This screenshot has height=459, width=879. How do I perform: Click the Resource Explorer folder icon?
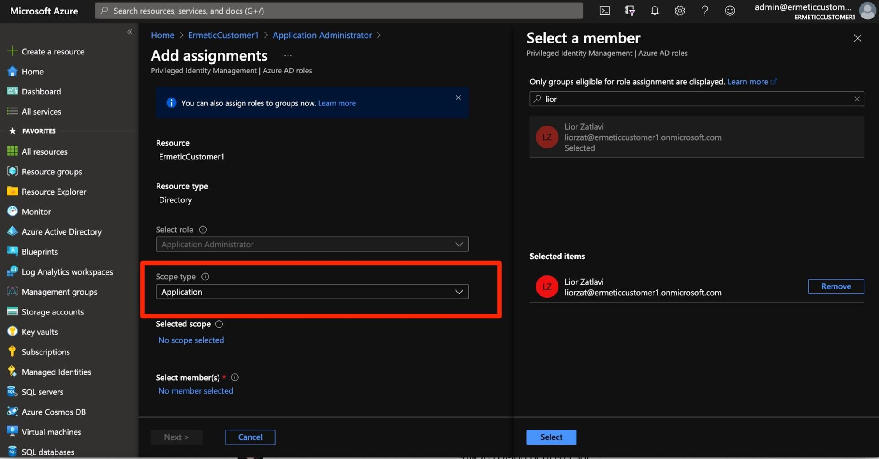[x=12, y=191]
